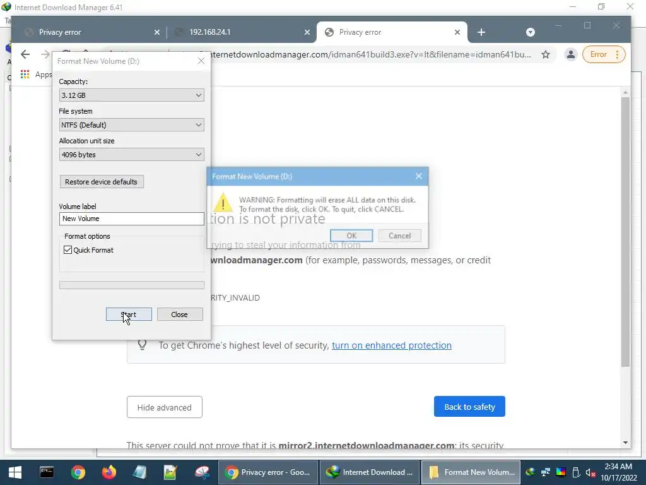The width and height of the screenshot is (646, 485).
Task: Open the Chrome profile icon
Action: pyautogui.click(x=570, y=54)
